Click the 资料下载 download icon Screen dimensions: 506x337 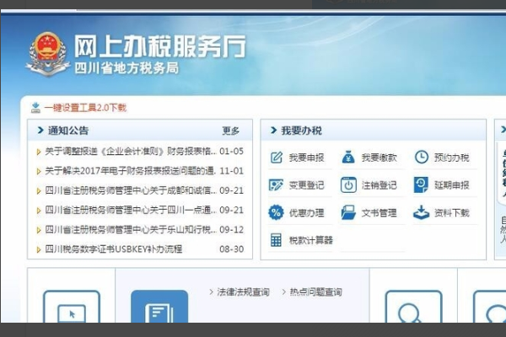pos(422,212)
